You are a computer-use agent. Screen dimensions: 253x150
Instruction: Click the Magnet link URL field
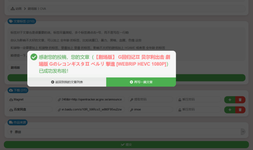click(90, 100)
